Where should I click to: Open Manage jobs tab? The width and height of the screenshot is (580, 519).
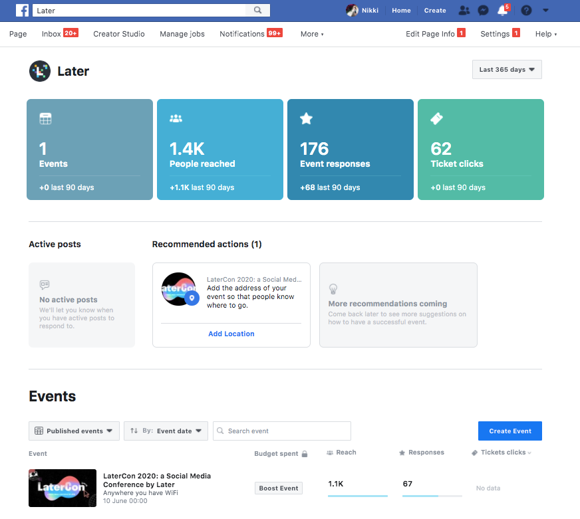[x=182, y=34]
